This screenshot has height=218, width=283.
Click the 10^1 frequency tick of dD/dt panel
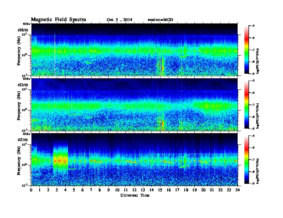pos(24,89)
